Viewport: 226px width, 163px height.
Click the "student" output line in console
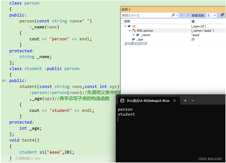click(x=126, y=114)
